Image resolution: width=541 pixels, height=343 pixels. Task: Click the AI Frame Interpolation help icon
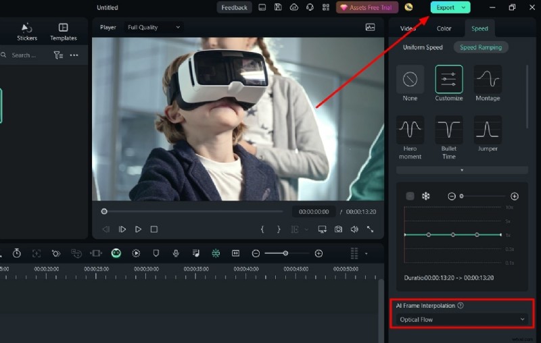point(461,305)
